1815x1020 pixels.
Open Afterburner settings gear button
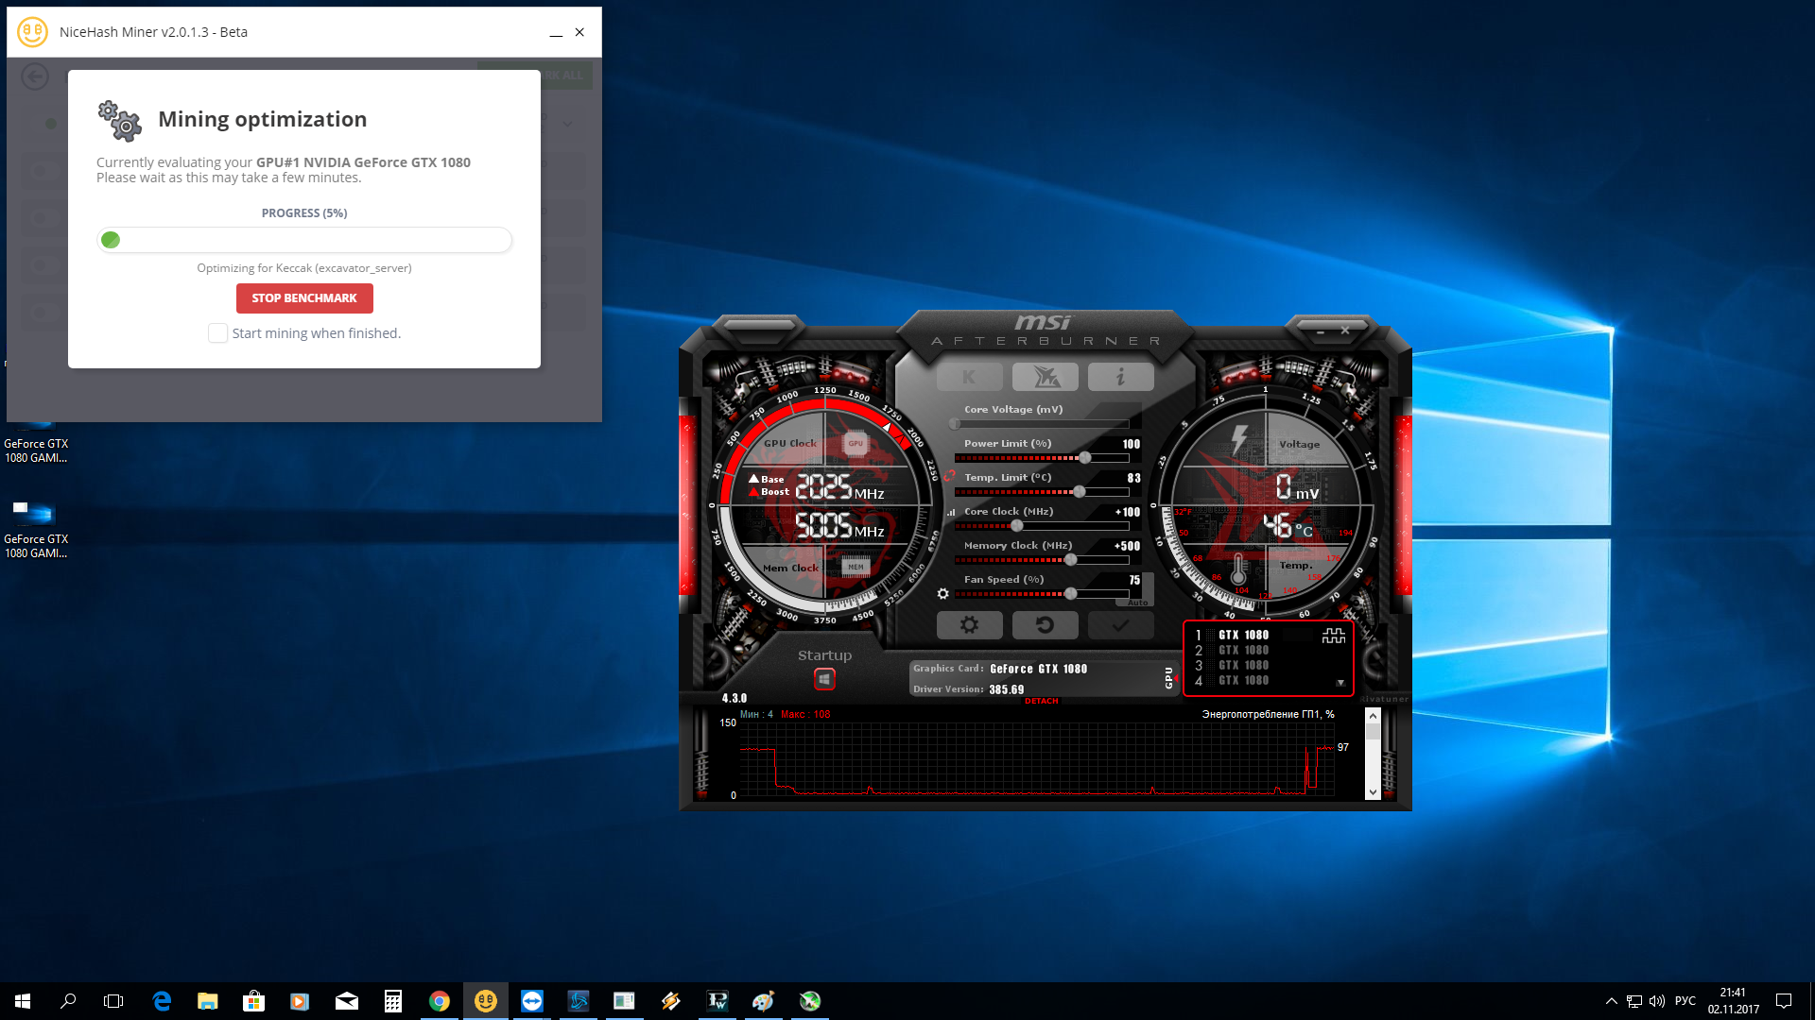pyautogui.click(x=969, y=625)
